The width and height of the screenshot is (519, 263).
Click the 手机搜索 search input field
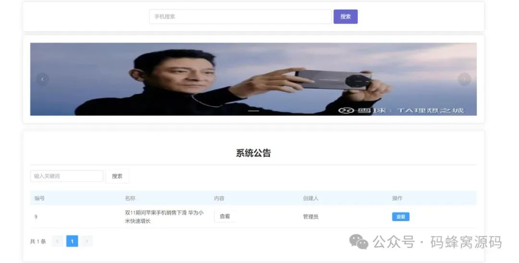pos(240,16)
